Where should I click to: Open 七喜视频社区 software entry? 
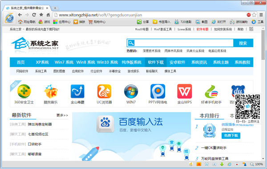(38, 134)
